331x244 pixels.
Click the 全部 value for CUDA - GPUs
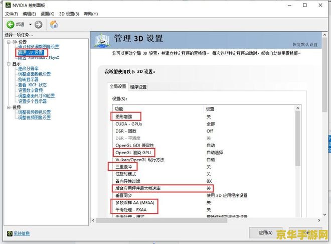click(x=211, y=124)
